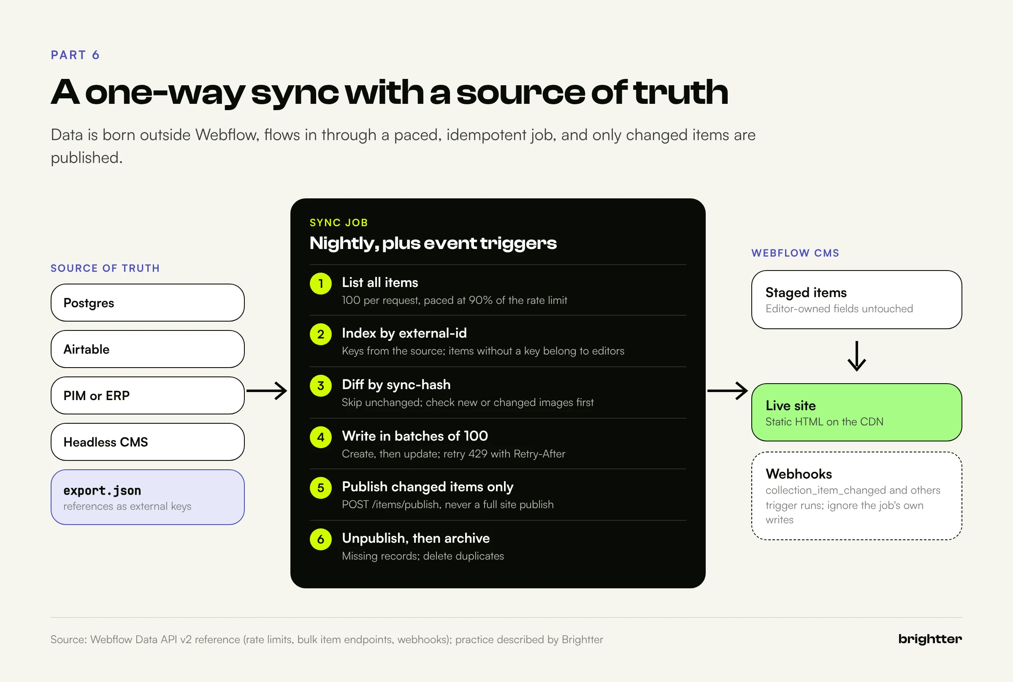The width and height of the screenshot is (1013, 682).
Task: Click the brightter logo
Action: (x=930, y=639)
